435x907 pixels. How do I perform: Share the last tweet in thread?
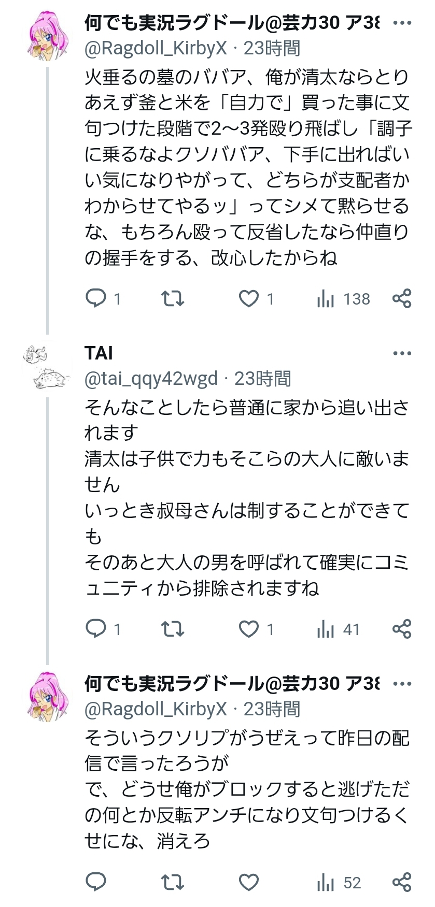coord(402,882)
